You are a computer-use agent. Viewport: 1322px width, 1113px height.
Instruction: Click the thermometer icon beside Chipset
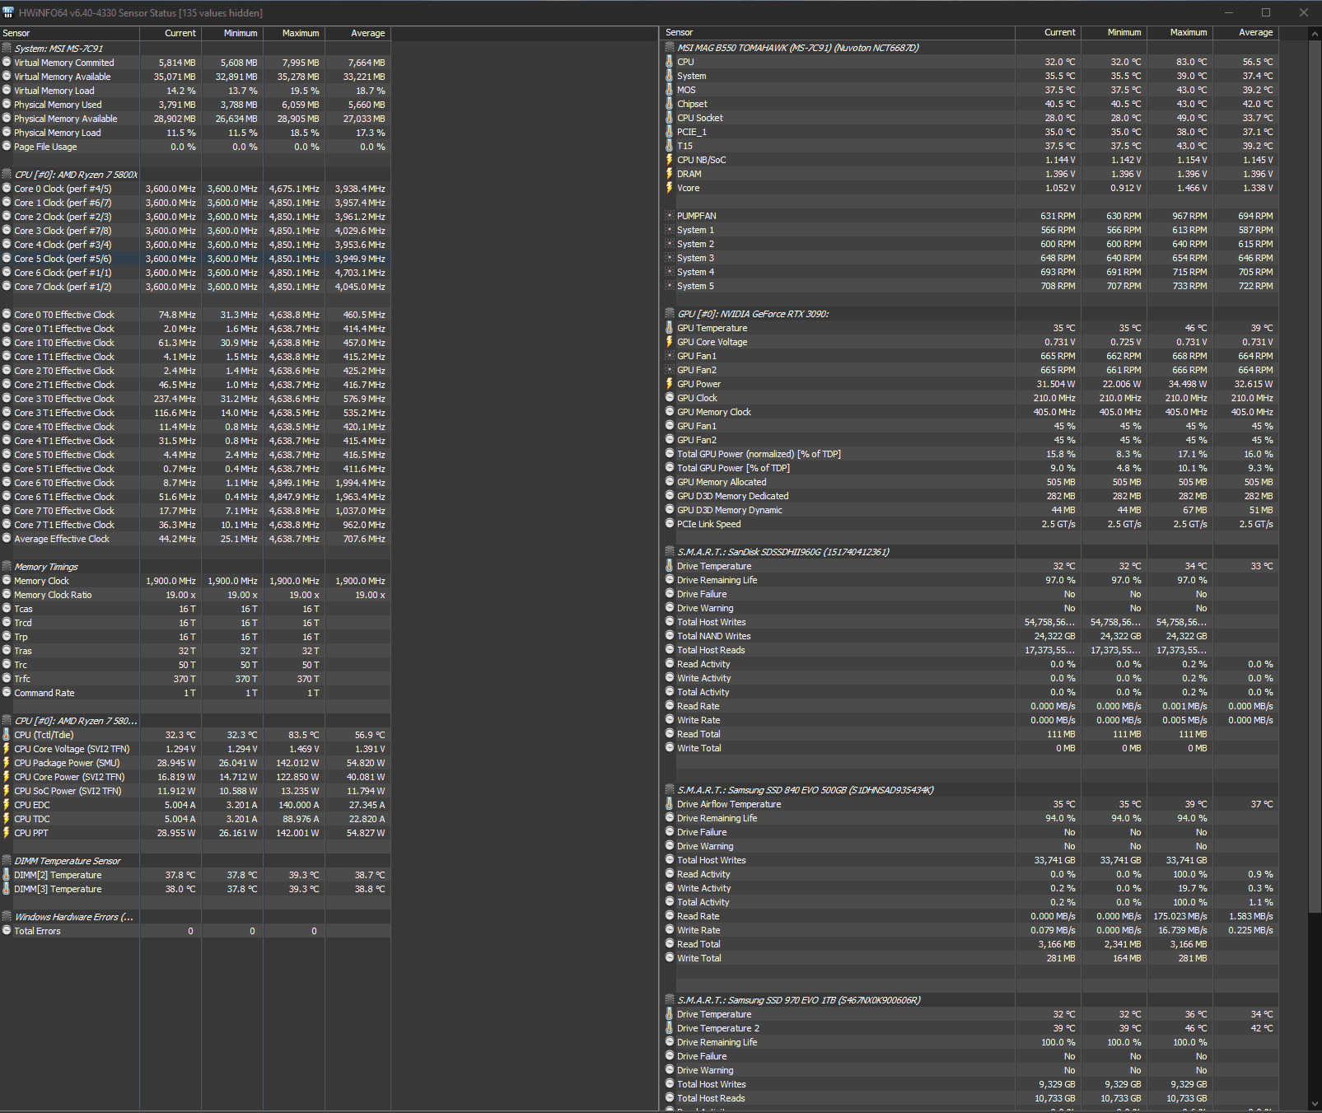(669, 104)
